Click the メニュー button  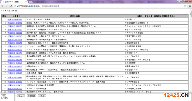click(21, 96)
